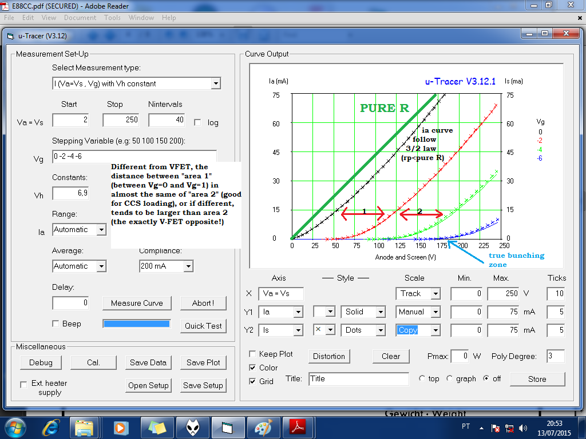The image size is (586, 439).
Task: Clear the curve plot
Action: tap(391, 356)
